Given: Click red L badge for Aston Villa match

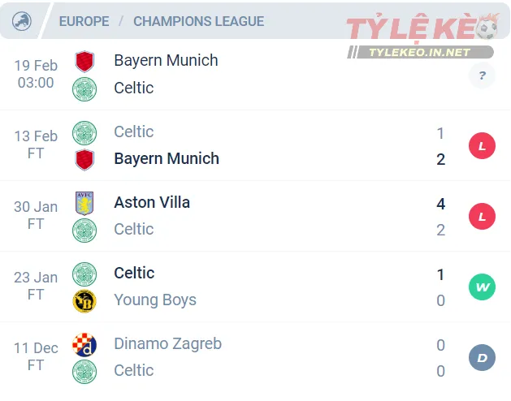Looking at the screenshot, I should click(482, 217).
